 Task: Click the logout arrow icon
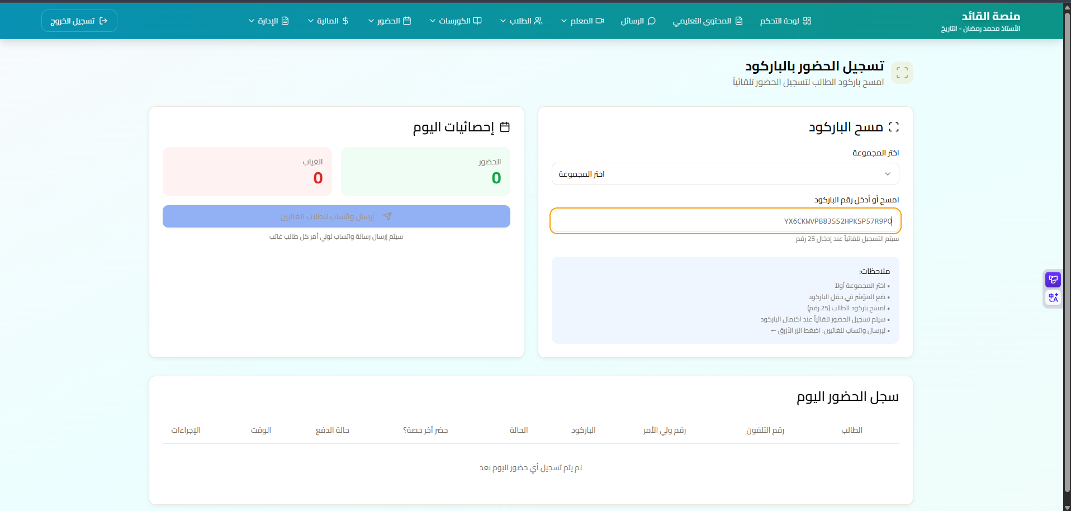point(103,21)
